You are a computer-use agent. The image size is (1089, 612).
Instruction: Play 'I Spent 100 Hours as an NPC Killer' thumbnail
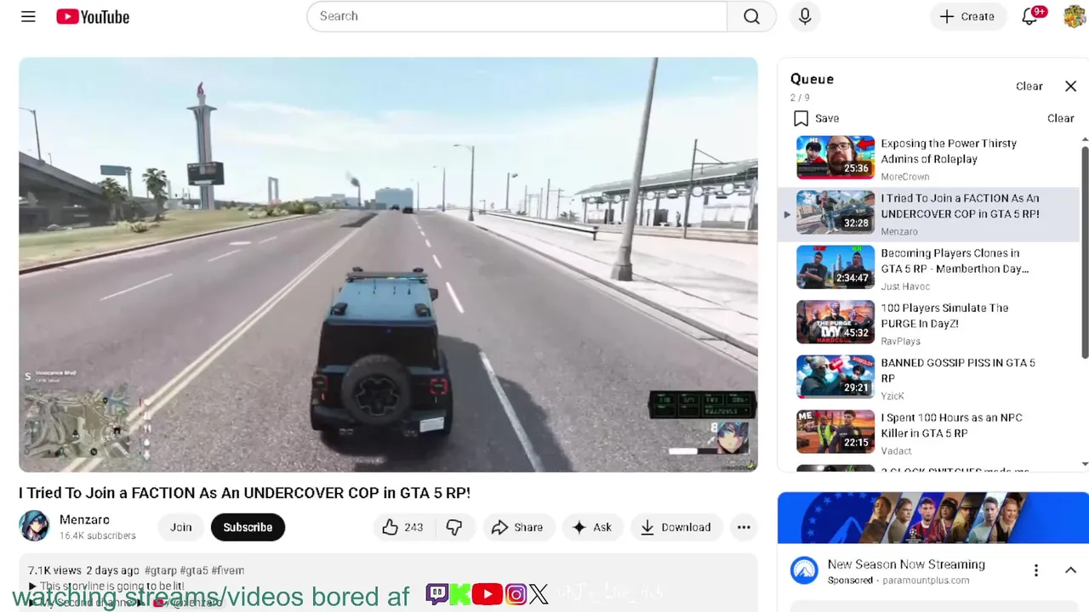[835, 432]
